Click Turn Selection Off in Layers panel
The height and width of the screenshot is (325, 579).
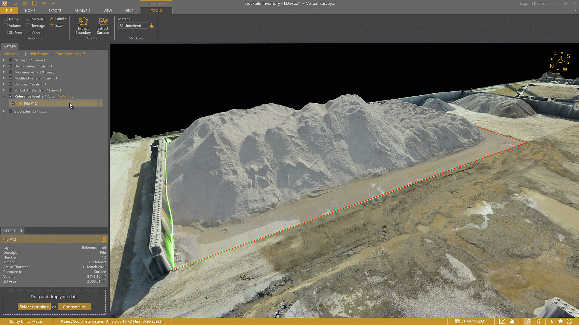tap(70, 54)
